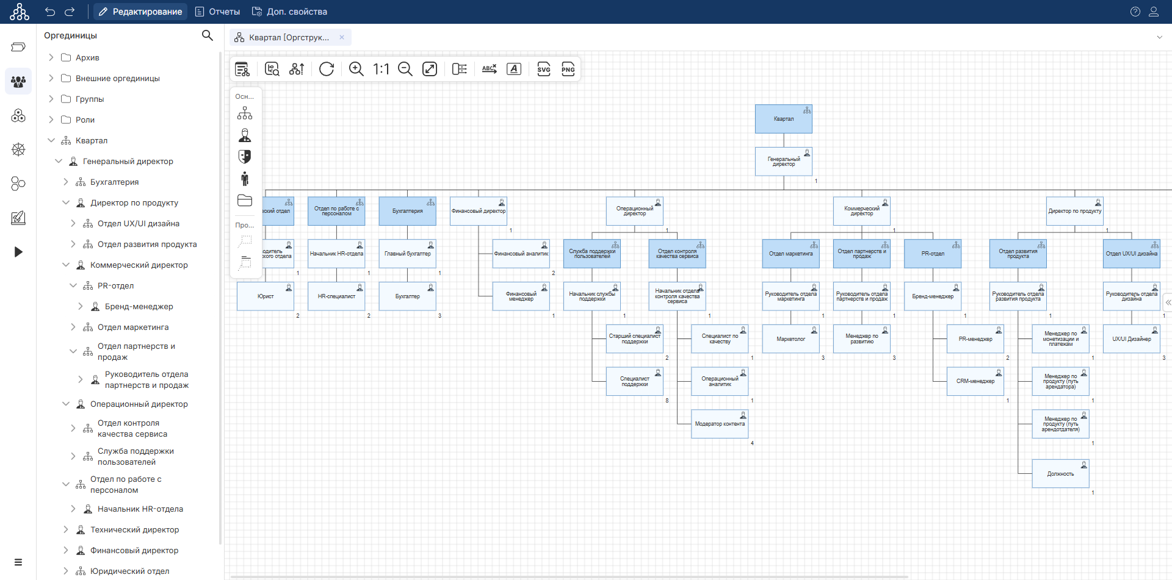1172x580 pixels.
Task: Refresh the diagram with reload icon
Action: [327, 69]
